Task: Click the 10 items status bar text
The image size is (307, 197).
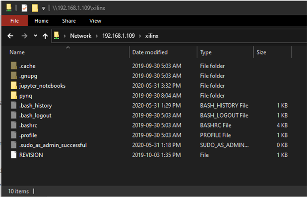Action: [x=18, y=191]
